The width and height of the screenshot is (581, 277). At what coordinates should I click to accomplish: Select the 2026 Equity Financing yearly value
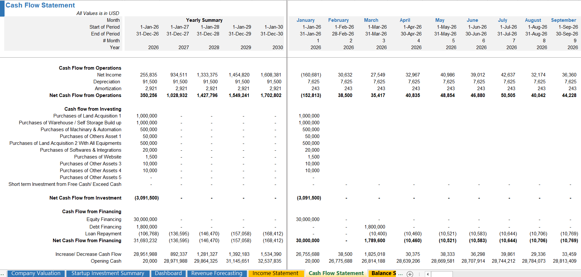click(145, 219)
